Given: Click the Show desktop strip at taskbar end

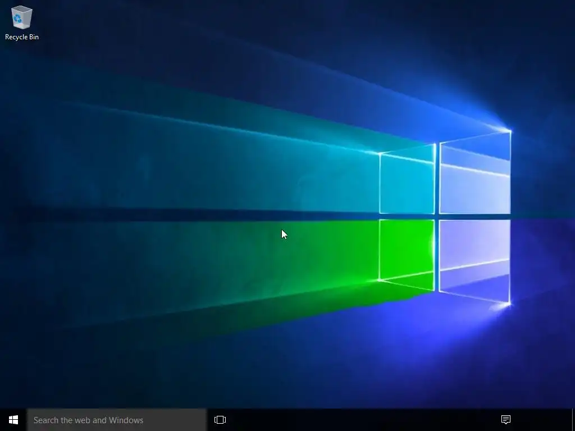Looking at the screenshot, I should pos(573,420).
